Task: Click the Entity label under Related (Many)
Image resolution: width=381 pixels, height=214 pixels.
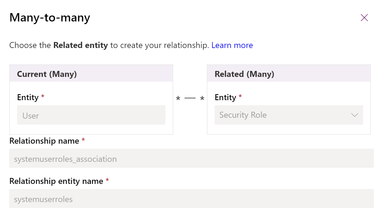Action: (225, 97)
